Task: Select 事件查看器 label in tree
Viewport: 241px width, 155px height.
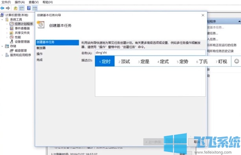Action: pos(22,28)
